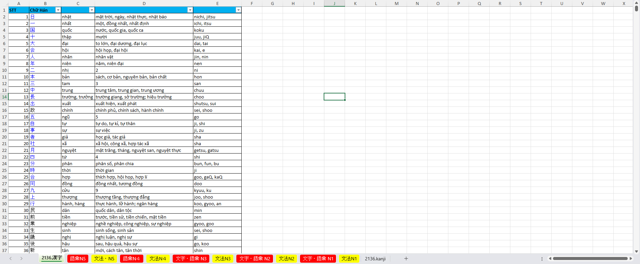This screenshot has width=640, height=264.
Task: Open the filter dropdown in cell D1
Action: 190,10
